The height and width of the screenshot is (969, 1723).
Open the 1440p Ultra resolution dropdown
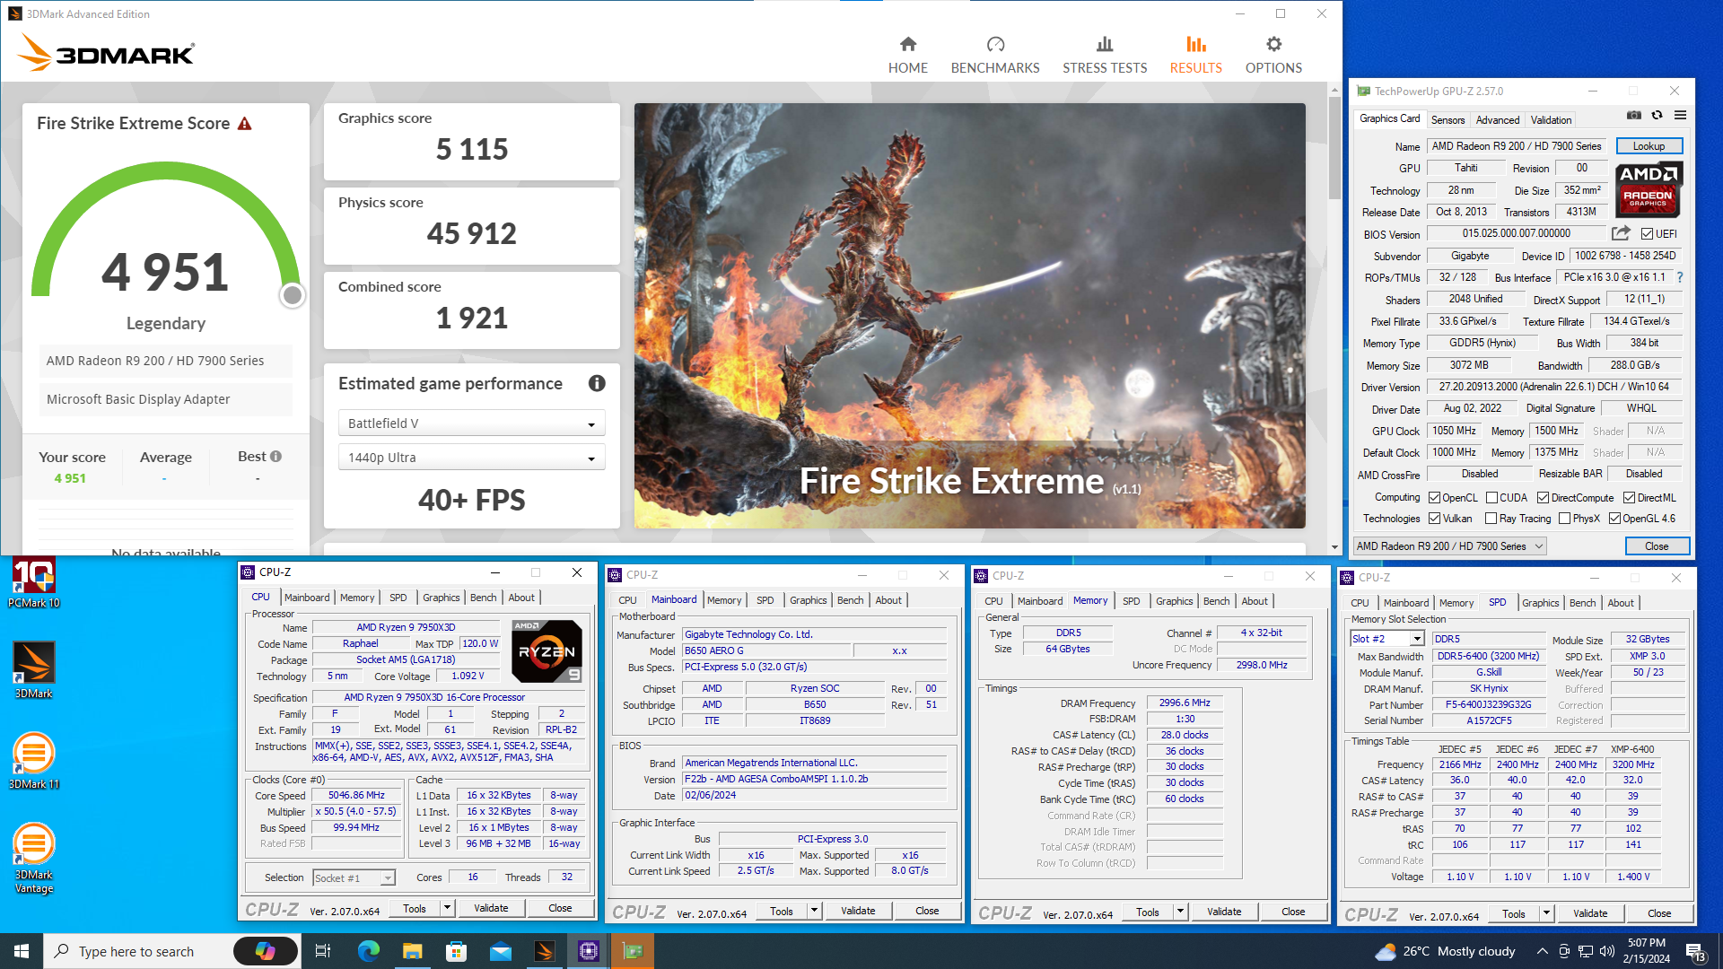[472, 458]
